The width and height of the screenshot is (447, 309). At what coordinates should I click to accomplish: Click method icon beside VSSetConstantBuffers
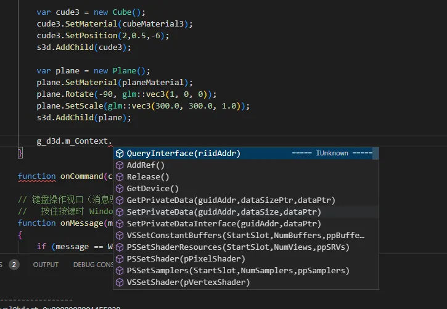(x=120, y=235)
